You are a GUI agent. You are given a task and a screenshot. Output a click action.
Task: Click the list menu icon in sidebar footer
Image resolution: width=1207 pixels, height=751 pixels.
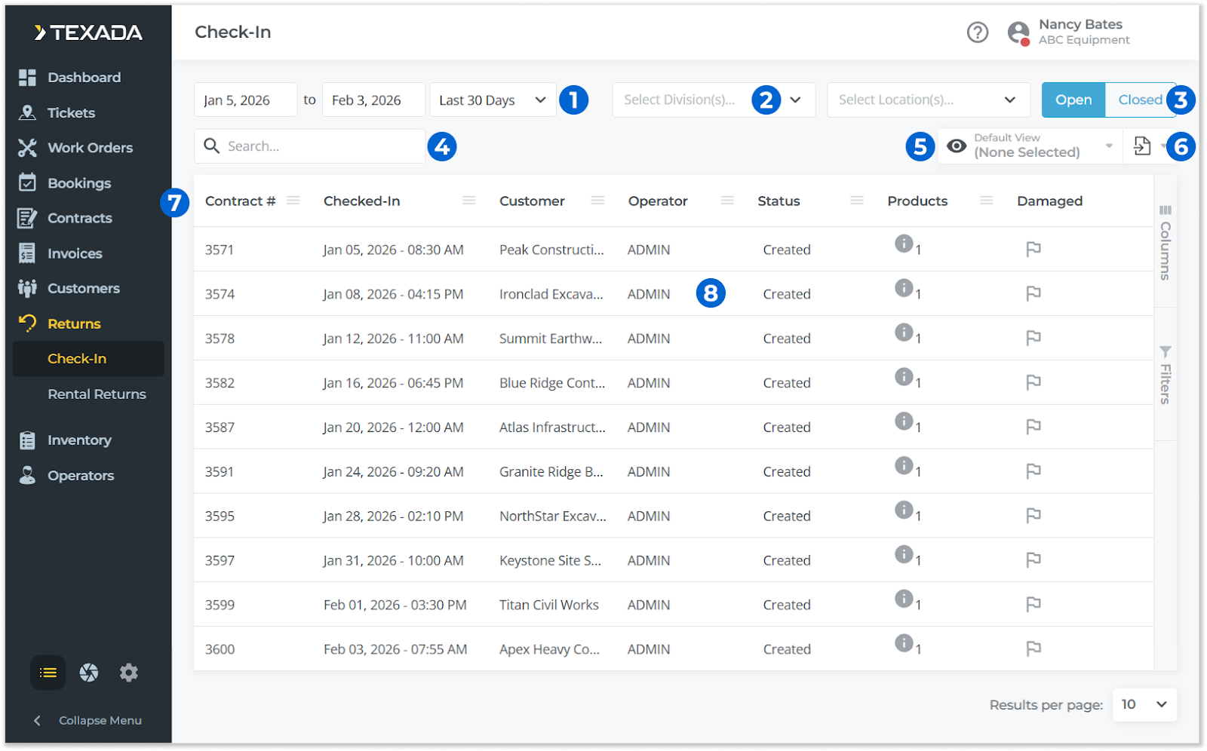click(x=48, y=672)
